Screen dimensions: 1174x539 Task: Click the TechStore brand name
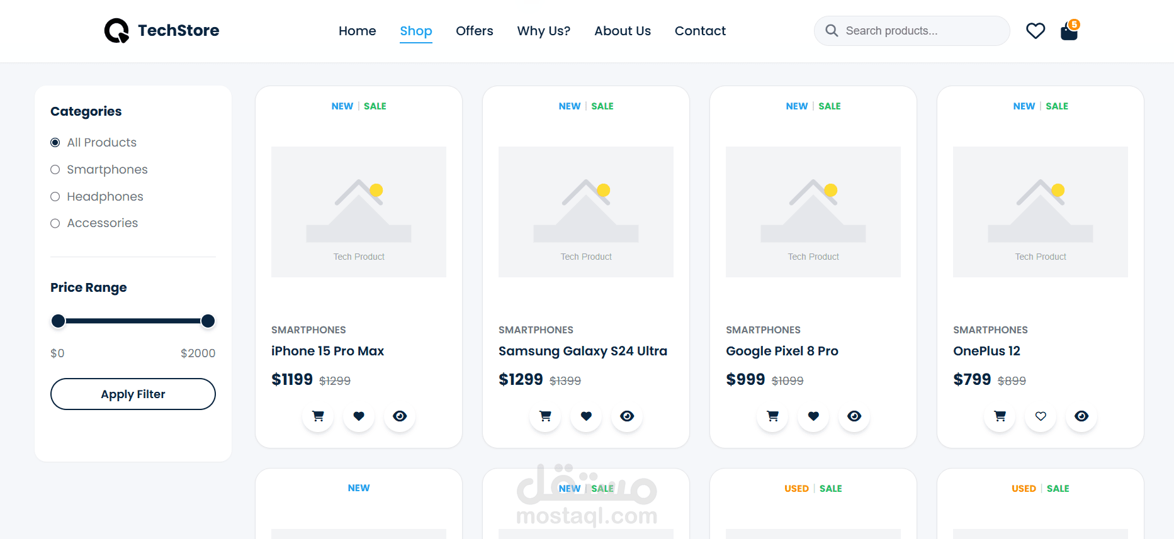pos(179,30)
